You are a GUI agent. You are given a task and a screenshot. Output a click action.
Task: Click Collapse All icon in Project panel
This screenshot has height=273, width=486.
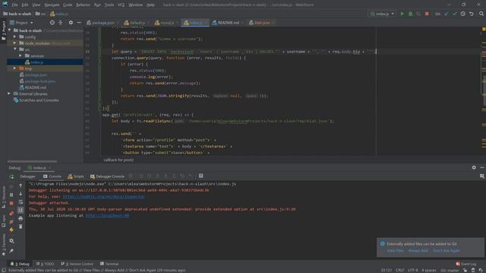tap(61, 23)
